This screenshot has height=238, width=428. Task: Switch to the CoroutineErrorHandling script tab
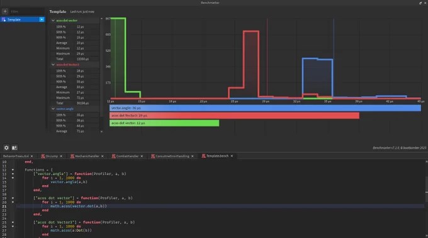(x=172, y=156)
